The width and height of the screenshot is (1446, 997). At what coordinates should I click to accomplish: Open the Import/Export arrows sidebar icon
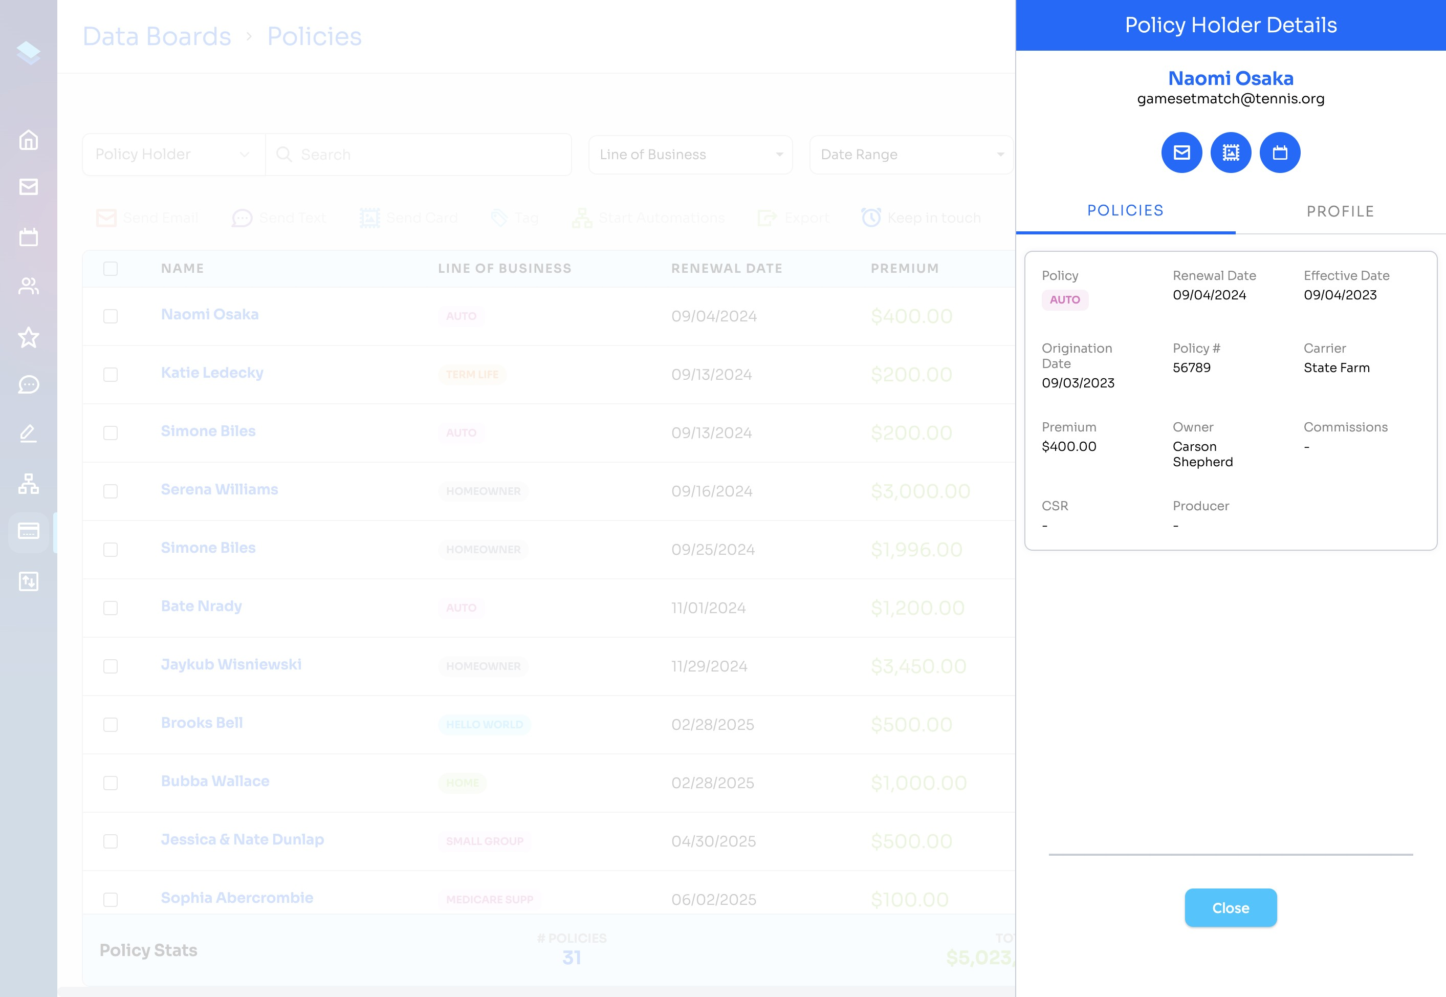[29, 581]
